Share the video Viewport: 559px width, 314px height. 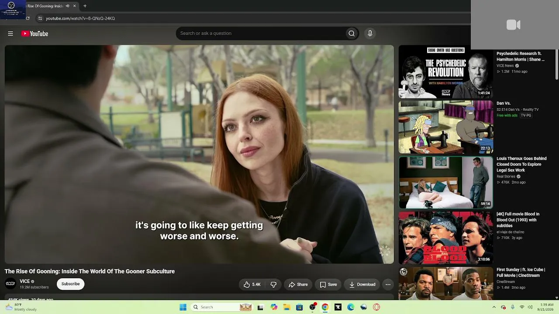coord(298,284)
